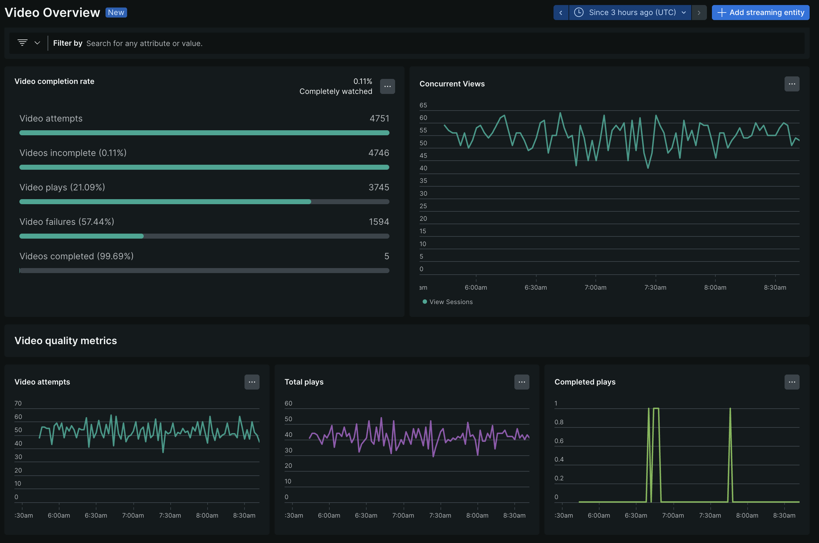Open Total plays chart ellipsis menu
Image resolution: width=819 pixels, height=543 pixels.
[x=521, y=382]
